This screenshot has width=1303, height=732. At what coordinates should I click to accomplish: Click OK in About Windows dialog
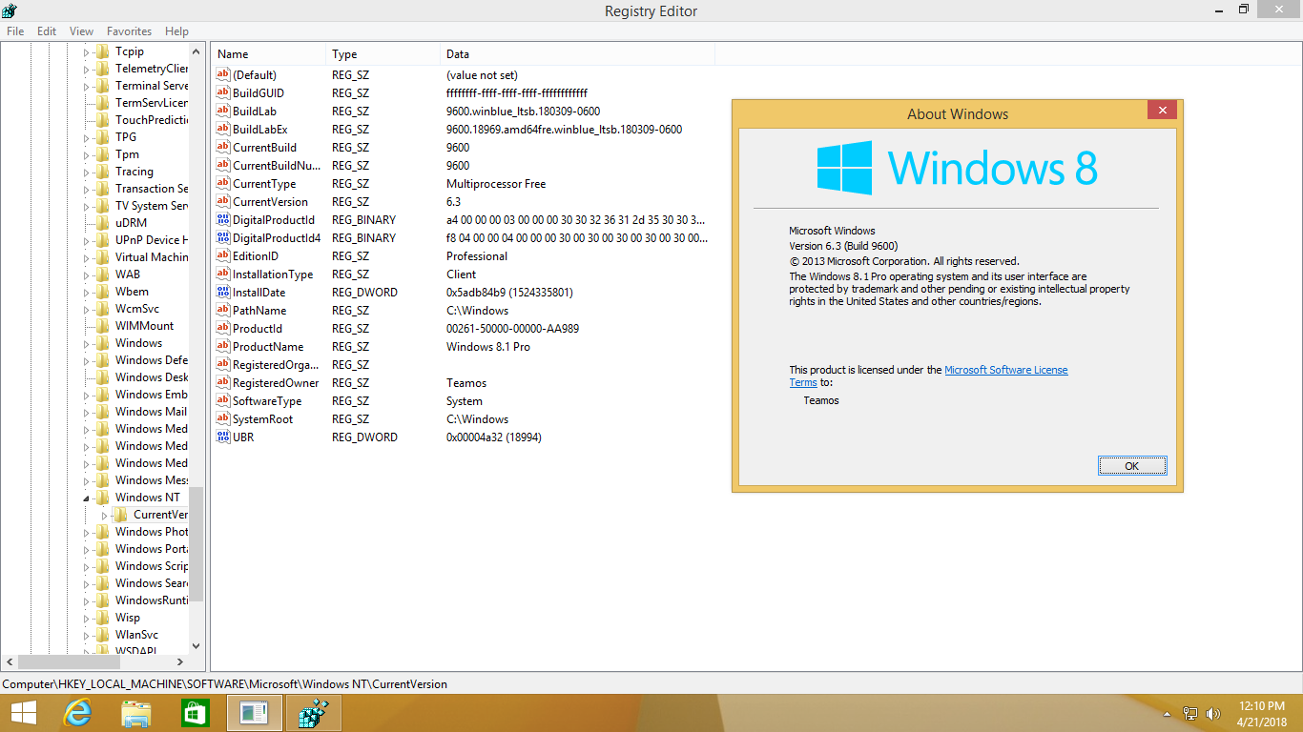(x=1131, y=466)
